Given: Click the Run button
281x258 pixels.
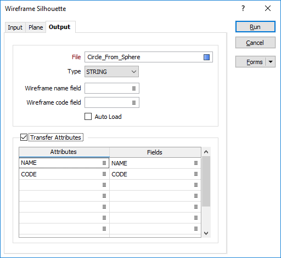Looking at the screenshot, I should click(255, 27).
